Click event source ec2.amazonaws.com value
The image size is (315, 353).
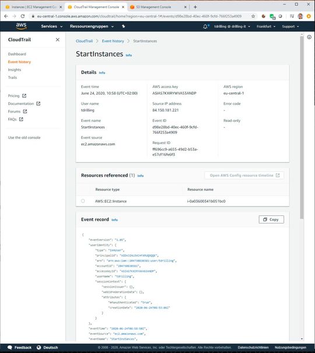[98, 144]
